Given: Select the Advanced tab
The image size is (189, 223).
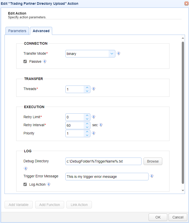Looking at the screenshot, I should coord(41,31).
